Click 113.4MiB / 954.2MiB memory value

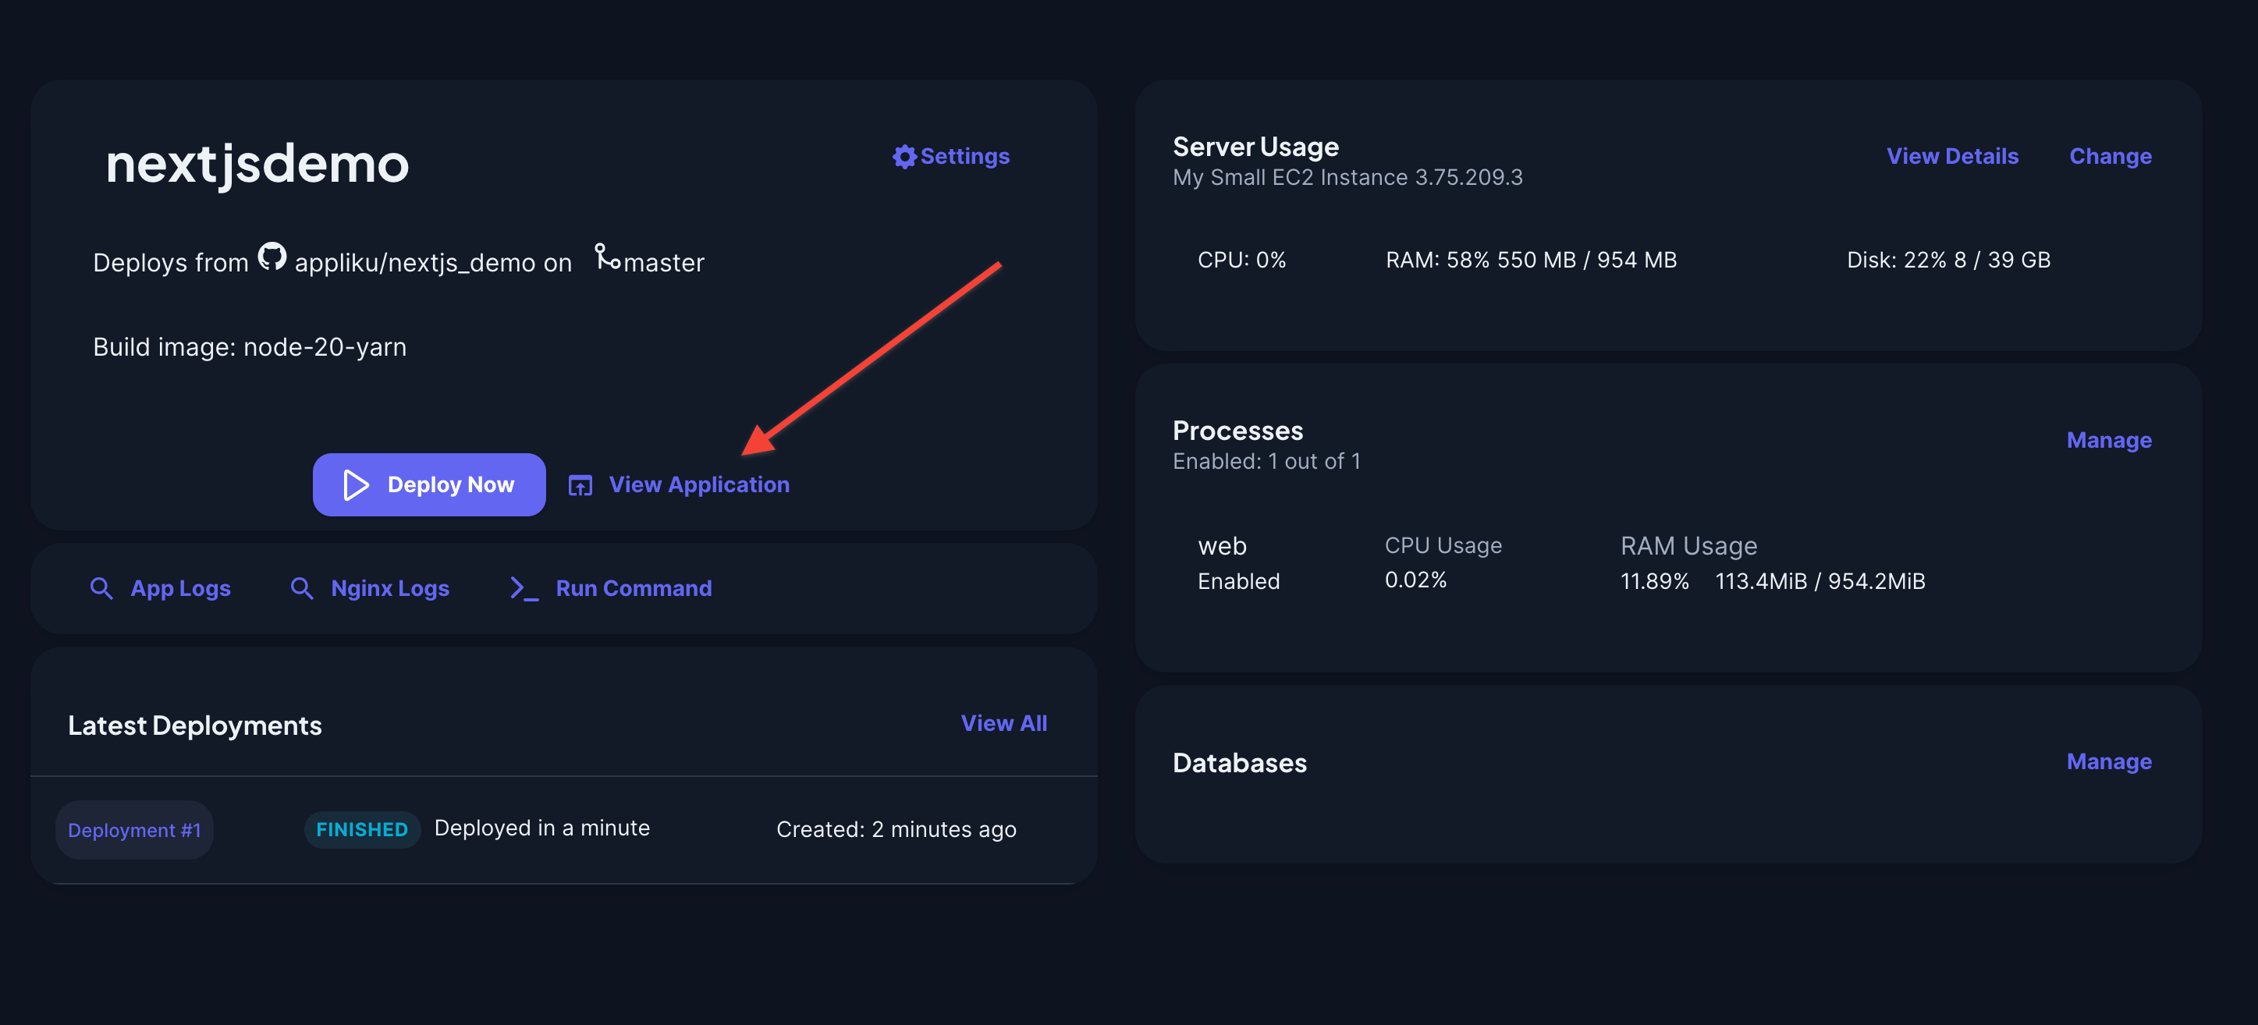click(1820, 581)
